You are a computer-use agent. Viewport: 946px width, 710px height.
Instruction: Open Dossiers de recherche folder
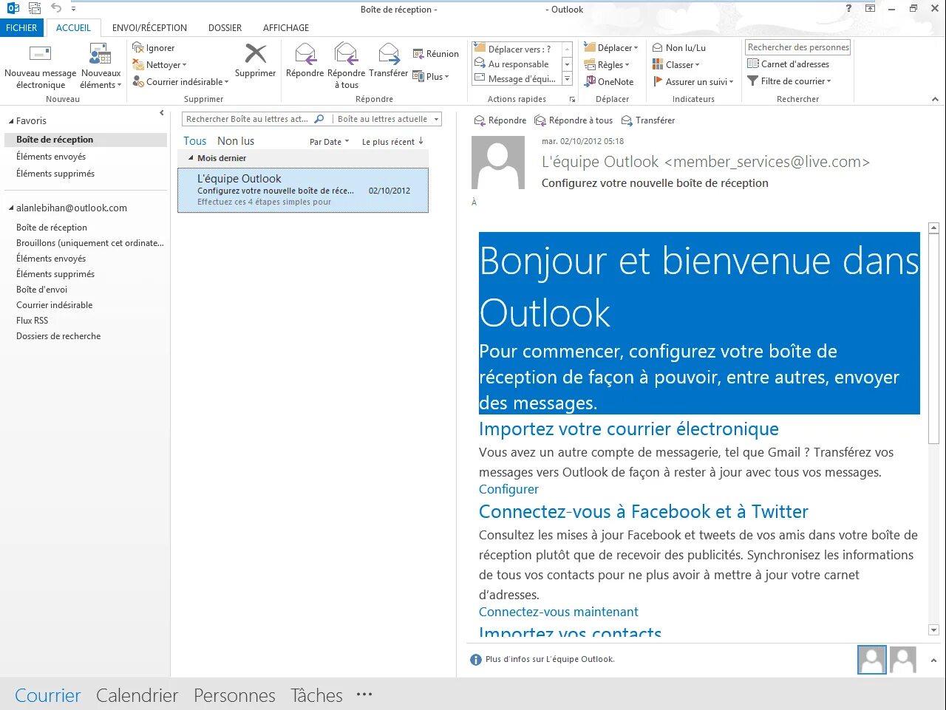coord(58,336)
